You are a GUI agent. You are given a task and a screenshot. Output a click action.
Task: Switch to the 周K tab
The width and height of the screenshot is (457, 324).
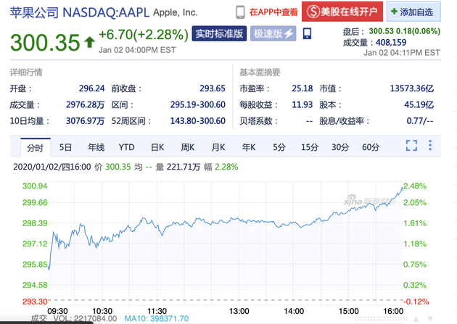click(188, 147)
